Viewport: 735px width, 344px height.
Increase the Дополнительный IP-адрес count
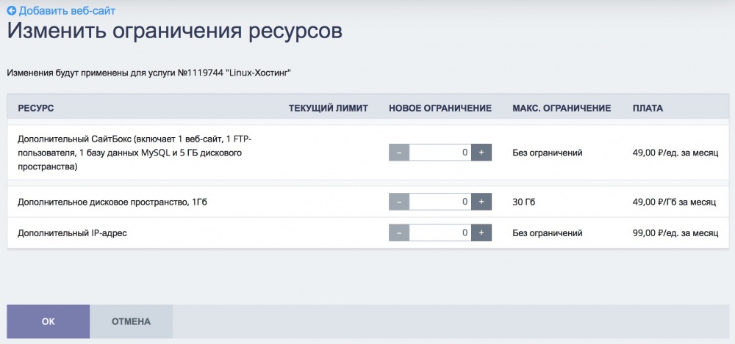481,233
